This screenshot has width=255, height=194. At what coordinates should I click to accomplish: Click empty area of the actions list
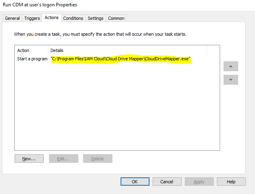point(117,106)
